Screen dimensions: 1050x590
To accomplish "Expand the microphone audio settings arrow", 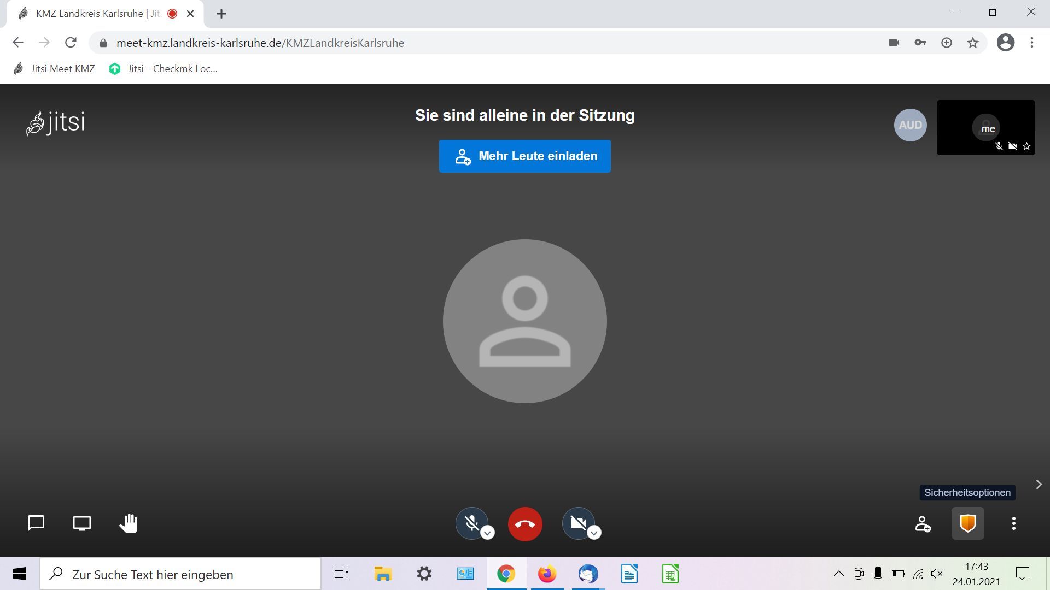I will coord(488,533).
